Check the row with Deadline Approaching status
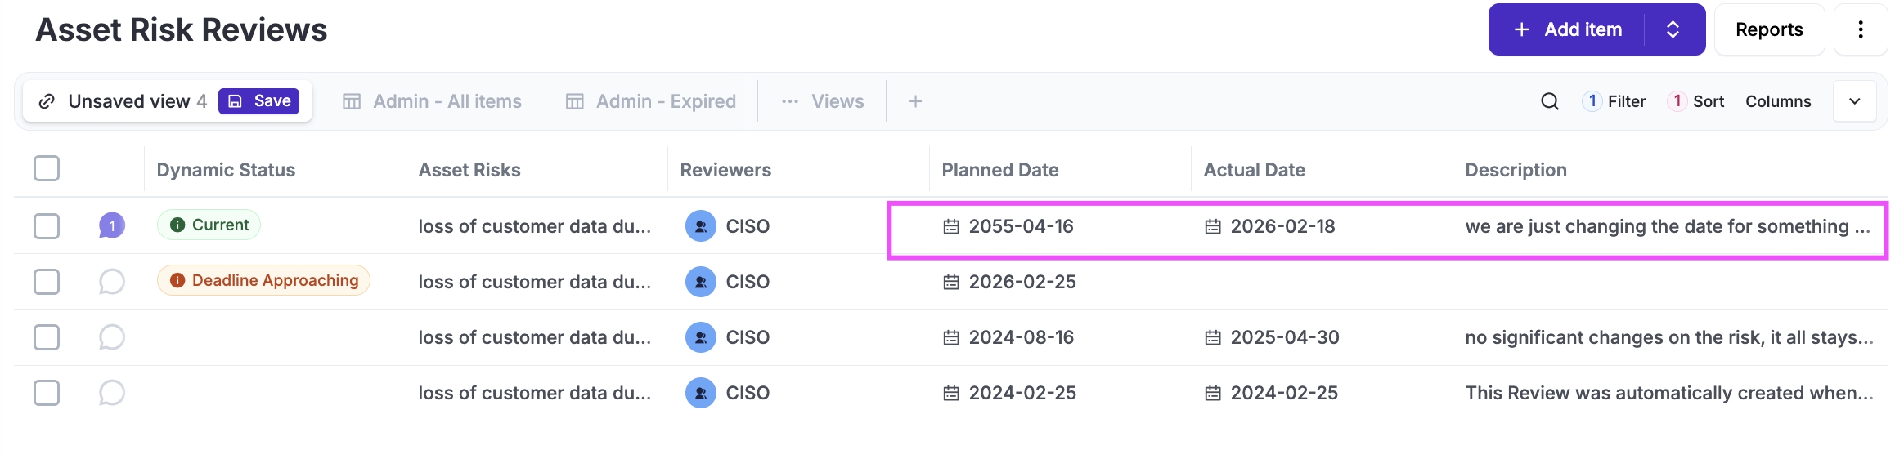 click(47, 282)
